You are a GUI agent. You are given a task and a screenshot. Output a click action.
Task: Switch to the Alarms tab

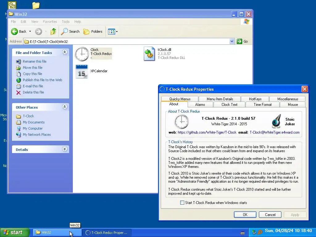(x=200, y=105)
